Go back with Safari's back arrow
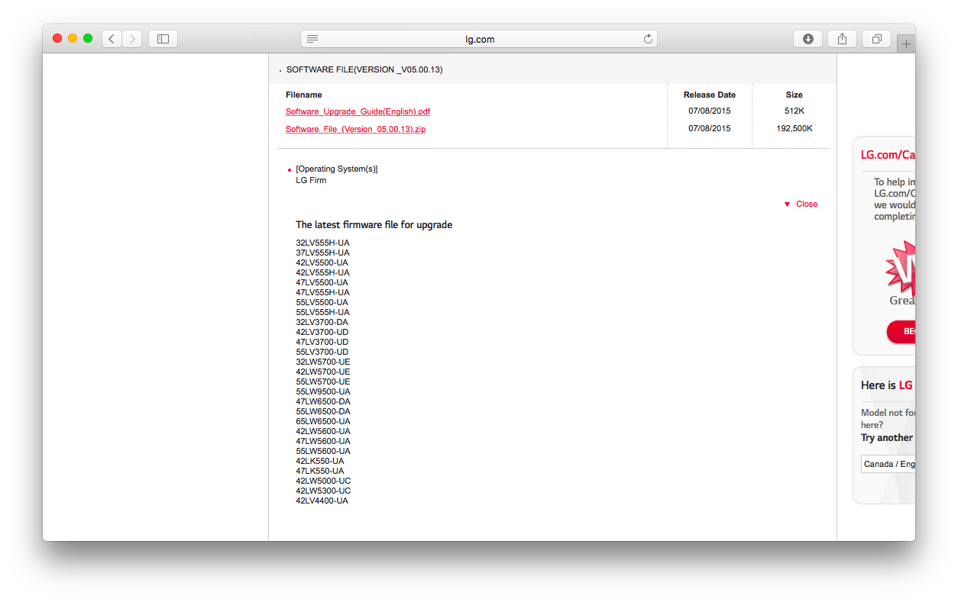The image size is (958, 602). [112, 39]
